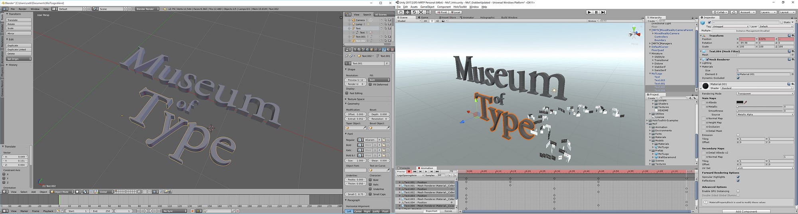Click the Add event icon in Animation window
This screenshot has width=798, height=214.
454,175
